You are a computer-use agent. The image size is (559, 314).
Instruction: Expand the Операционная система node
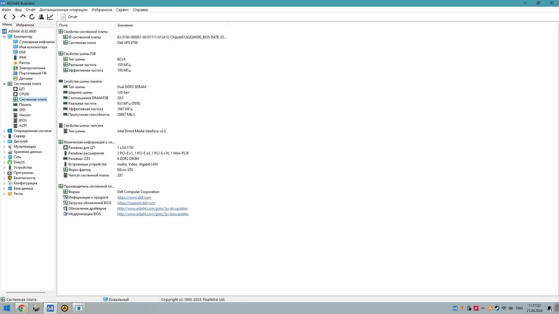click(4, 131)
